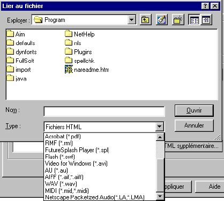Screen dimensions: 224x201
Task: Click the Nom file name field
Action: [104, 111]
